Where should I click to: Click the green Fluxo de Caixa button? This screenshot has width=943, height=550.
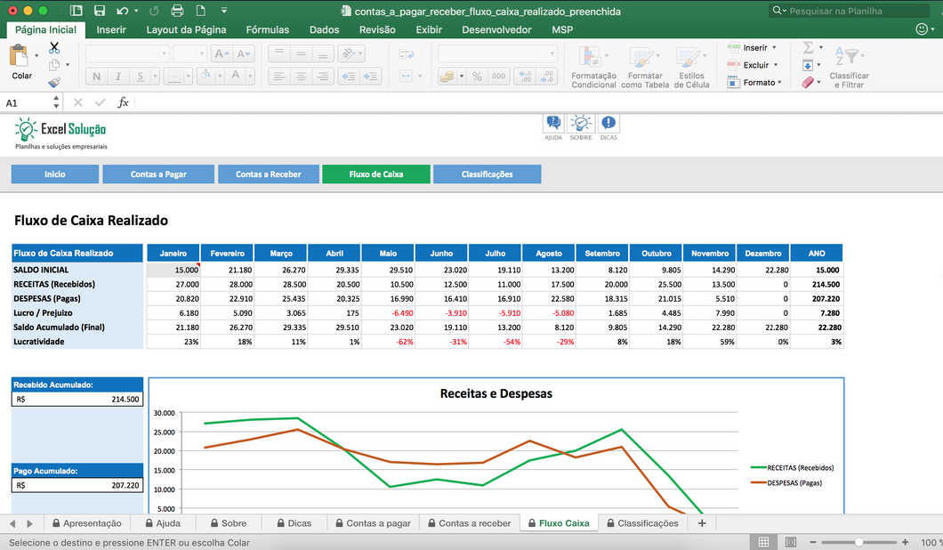click(376, 174)
